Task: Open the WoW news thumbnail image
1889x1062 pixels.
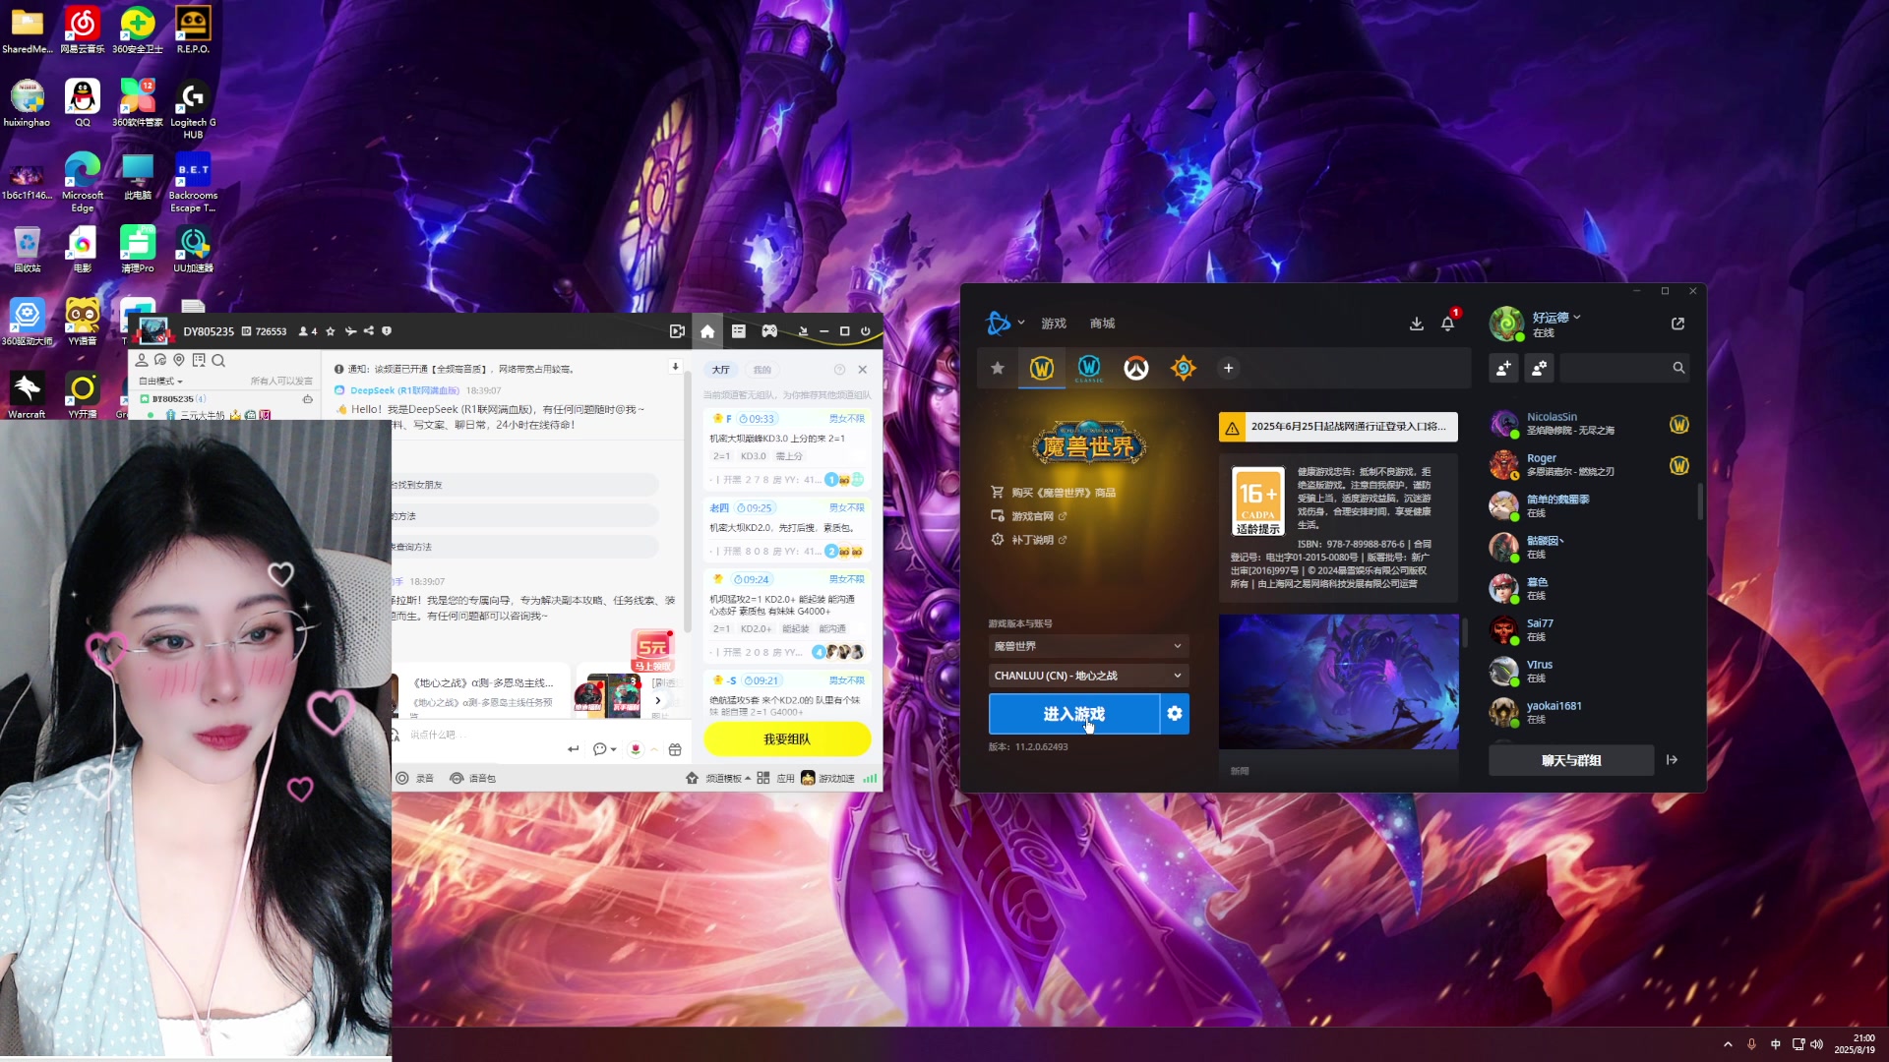Action: click(x=1339, y=681)
